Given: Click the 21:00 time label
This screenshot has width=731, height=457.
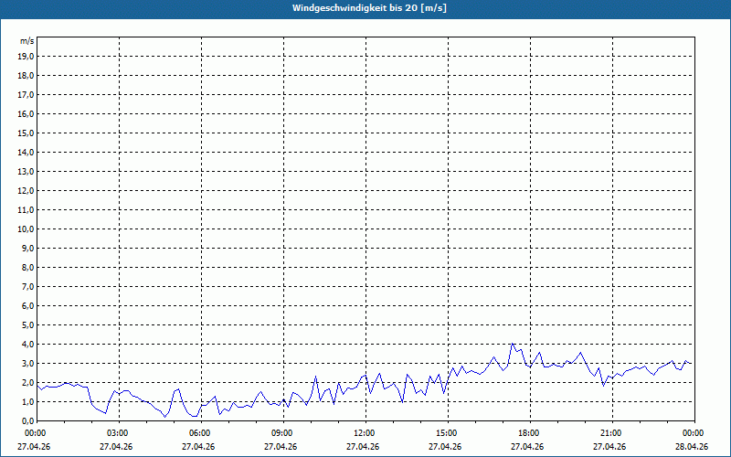Looking at the screenshot, I should pos(612,433).
